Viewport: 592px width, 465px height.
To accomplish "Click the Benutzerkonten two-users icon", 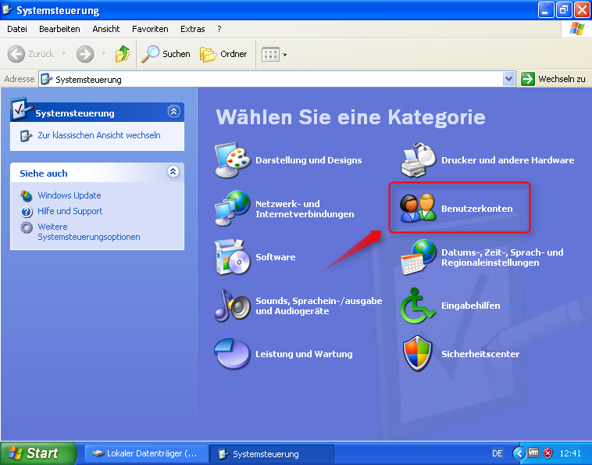I will (418, 208).
